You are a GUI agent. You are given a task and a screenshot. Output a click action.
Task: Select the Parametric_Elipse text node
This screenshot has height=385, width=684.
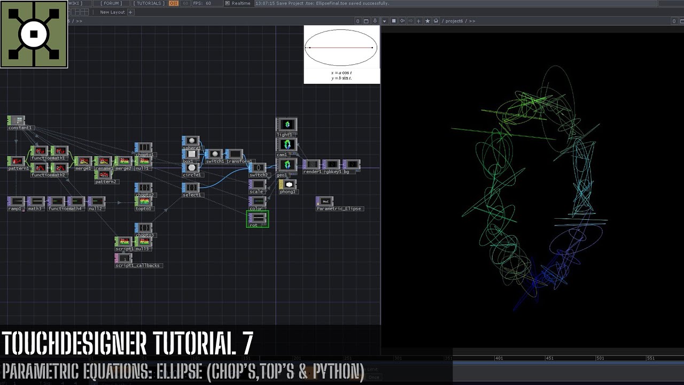[324, 201]
